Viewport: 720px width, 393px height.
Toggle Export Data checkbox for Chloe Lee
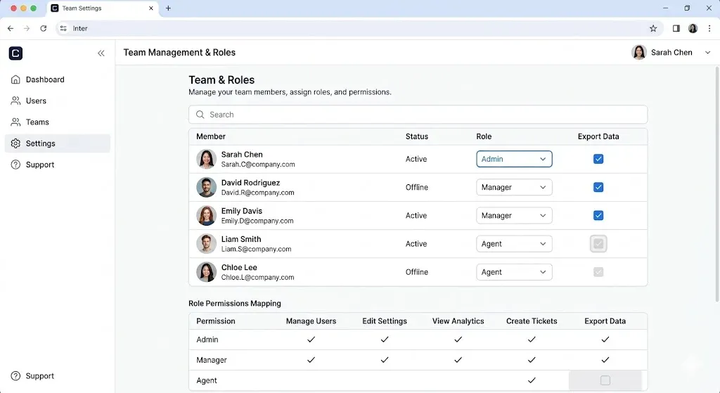click(598, 272)
